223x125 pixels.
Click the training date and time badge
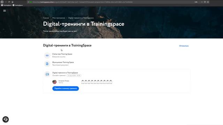coord(74,76)
